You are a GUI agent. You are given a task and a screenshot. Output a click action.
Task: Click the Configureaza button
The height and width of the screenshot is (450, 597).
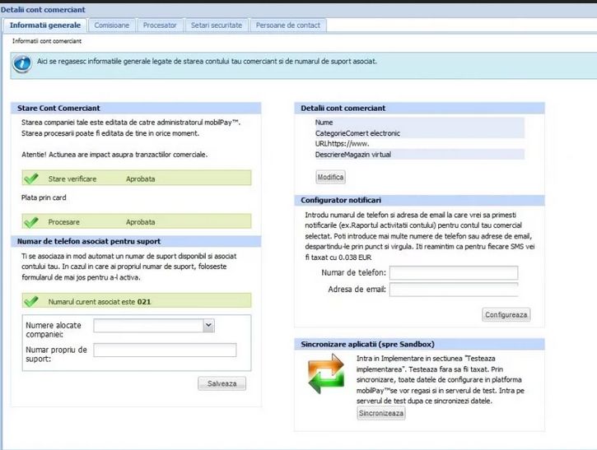click(506, 314)
